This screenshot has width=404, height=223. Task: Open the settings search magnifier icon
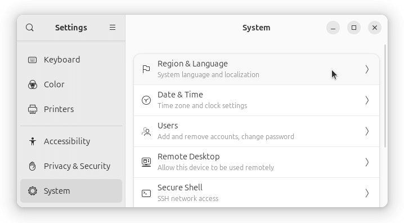tap(30, 28)
